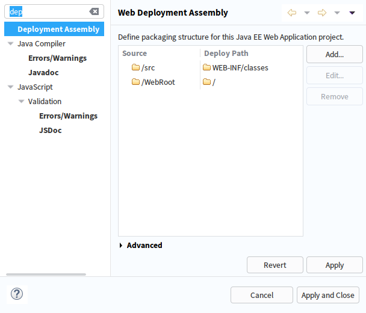Click the Add... button

334,54
